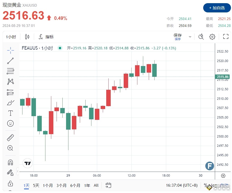Save the chart layout with 保存
The height and width of the screenshot is (193, 232).
pos(178,37)
